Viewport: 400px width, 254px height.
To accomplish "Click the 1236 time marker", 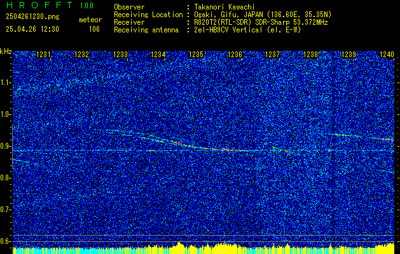I will 235,55.
